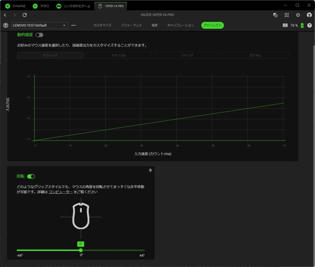The height and width of the screenshot is (267, 315).
Task: Click the コンピューター link
Action: pyautogui.click(x=61, y=192)
